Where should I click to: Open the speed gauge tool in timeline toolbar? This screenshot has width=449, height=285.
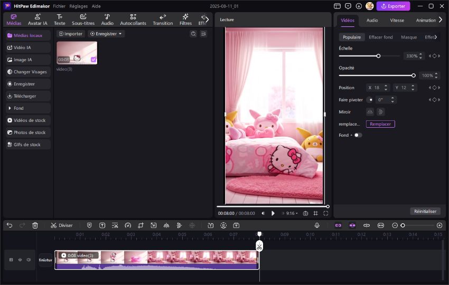(x=128, y=225)
